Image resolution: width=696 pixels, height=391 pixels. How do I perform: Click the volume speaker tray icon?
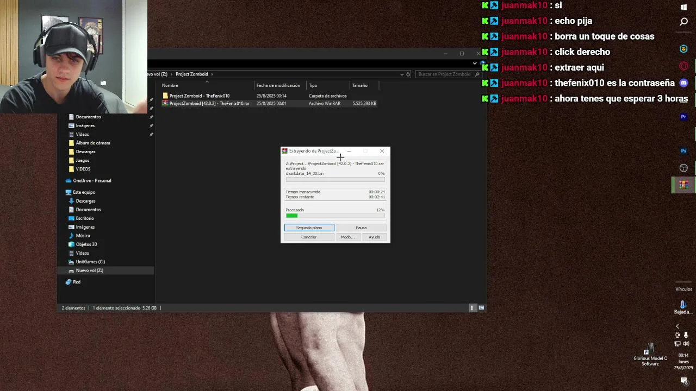[686, 344]
